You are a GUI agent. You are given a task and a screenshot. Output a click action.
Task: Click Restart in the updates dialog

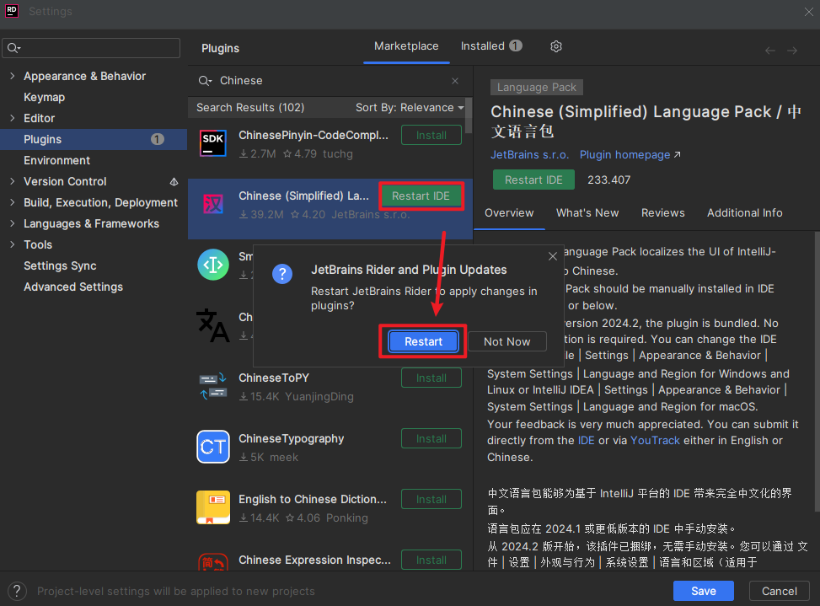click(423, 341)
